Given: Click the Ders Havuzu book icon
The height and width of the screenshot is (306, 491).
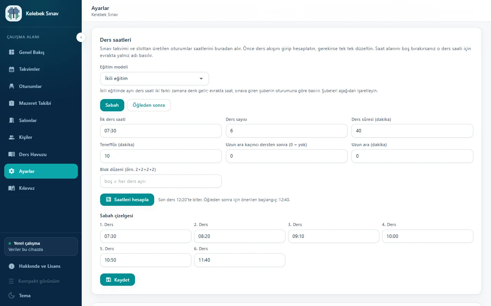Looking at the screenshot, I should 12,155.
